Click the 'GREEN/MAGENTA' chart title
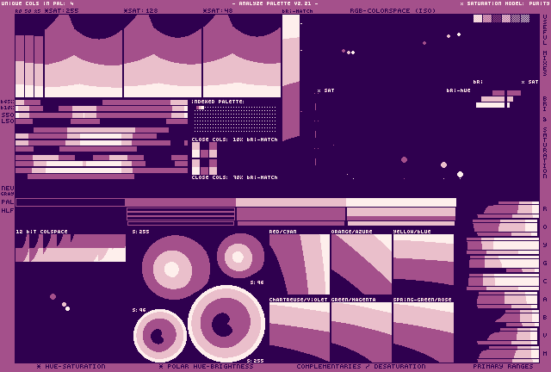The height and width of the screenshot is (372, 551). [x=354, y=300]
